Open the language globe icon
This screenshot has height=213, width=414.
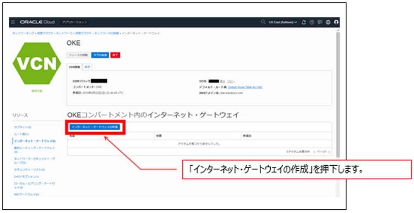tap(328, 22)
